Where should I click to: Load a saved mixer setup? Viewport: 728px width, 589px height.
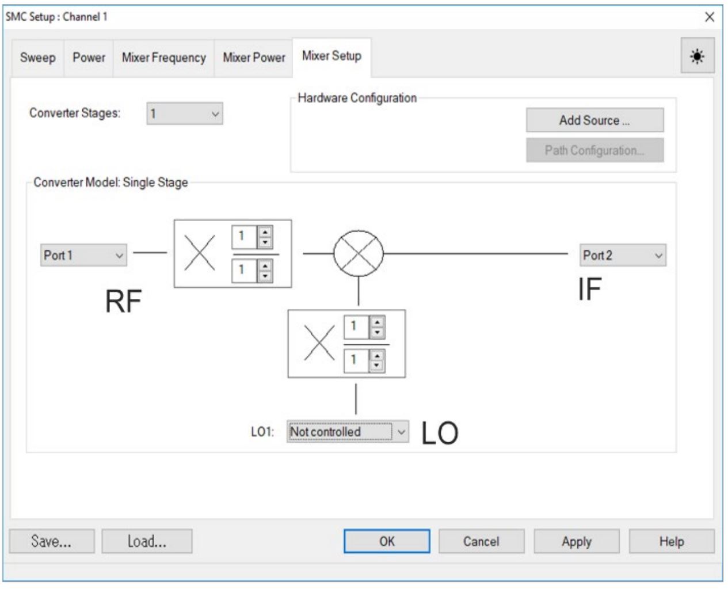(146, 542)
